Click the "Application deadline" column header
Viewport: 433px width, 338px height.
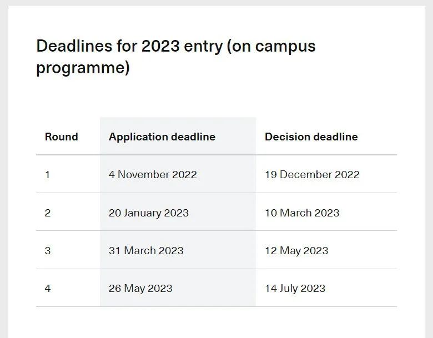(162, 137)
